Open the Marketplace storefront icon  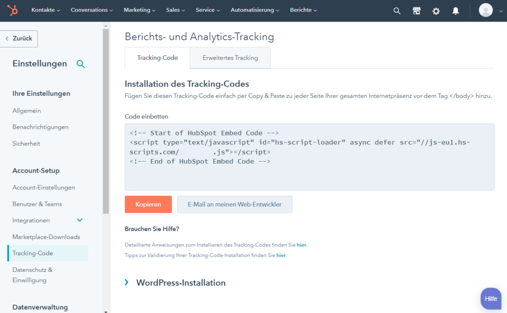pos(416,11)
